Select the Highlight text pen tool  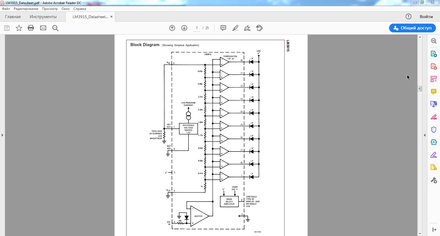point(235,28)
